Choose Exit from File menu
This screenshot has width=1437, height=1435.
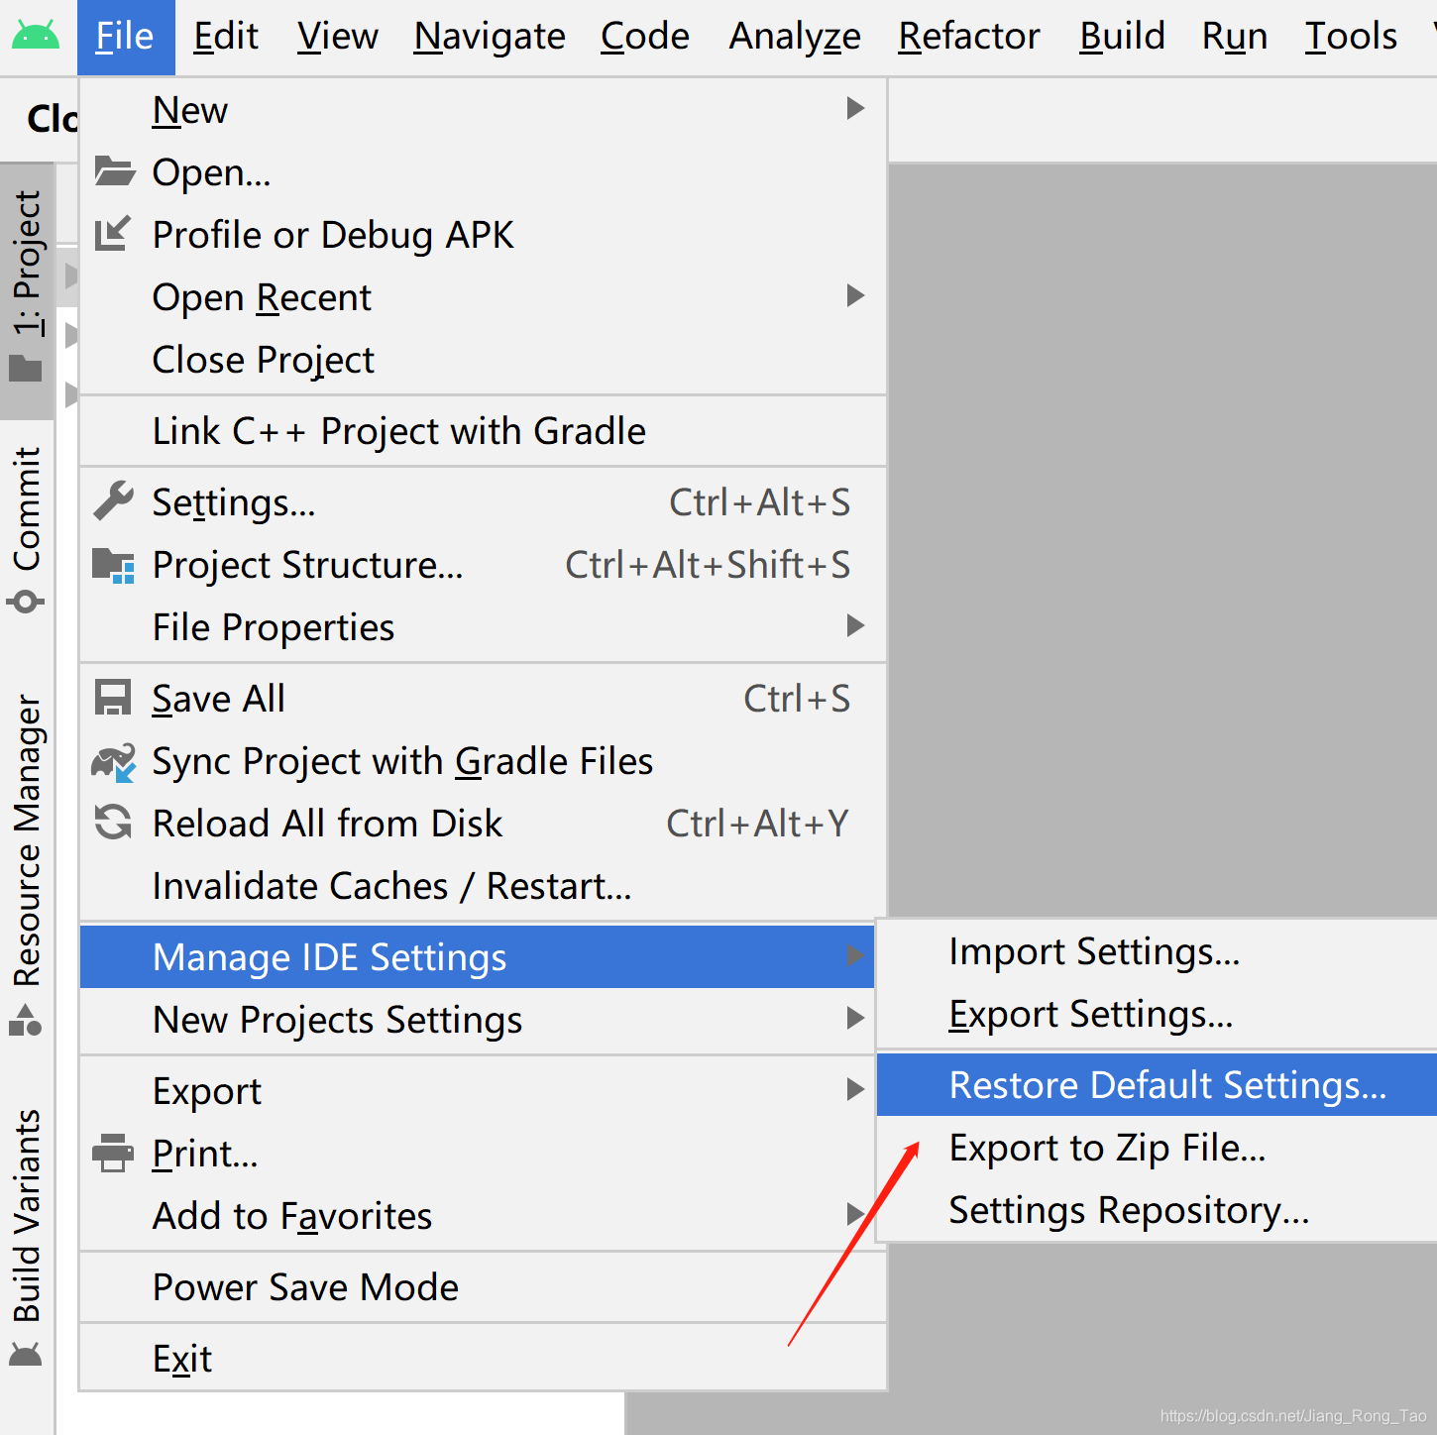483,1358
